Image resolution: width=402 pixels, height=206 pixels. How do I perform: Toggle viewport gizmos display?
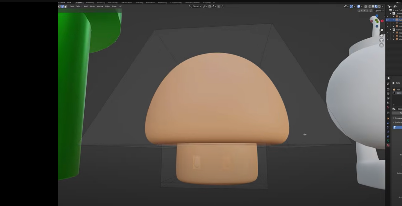351,6
